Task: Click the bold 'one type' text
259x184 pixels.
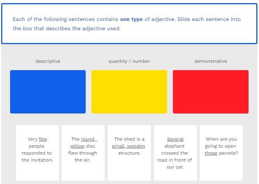Action: pos(131,19)
